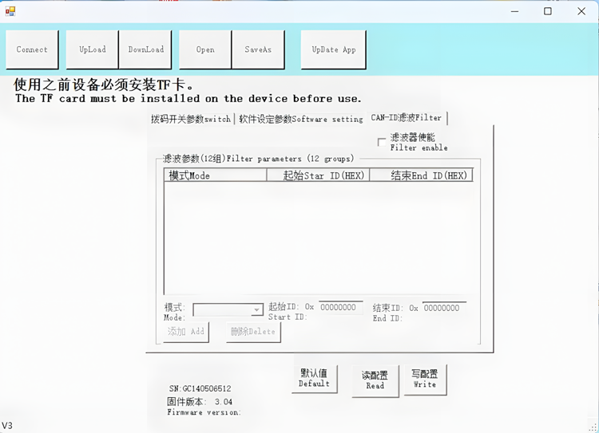Click the Connect button
Image resolution: width=599 pixels, height=433 pixels.
coord(32,49)
